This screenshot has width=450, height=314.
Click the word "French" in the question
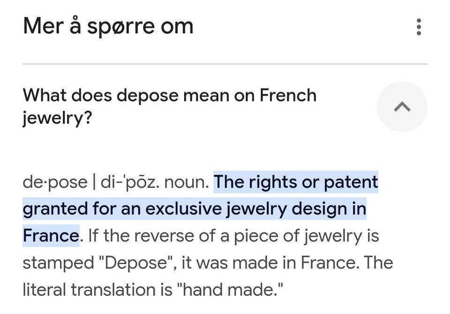tap(288, 96)
